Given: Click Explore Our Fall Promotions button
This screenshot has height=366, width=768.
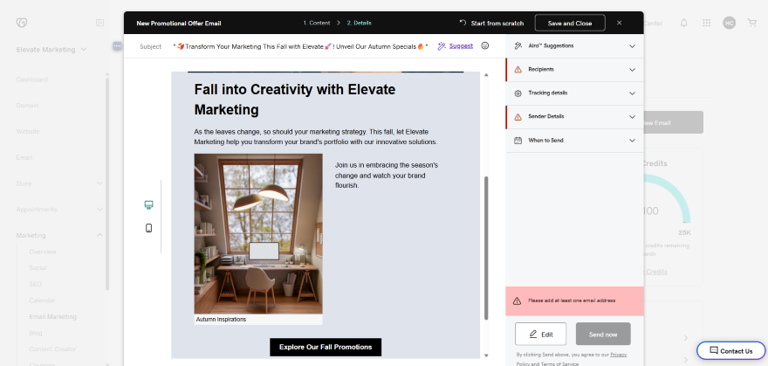Looking at the screenshot, I should [x=326, y=347].
